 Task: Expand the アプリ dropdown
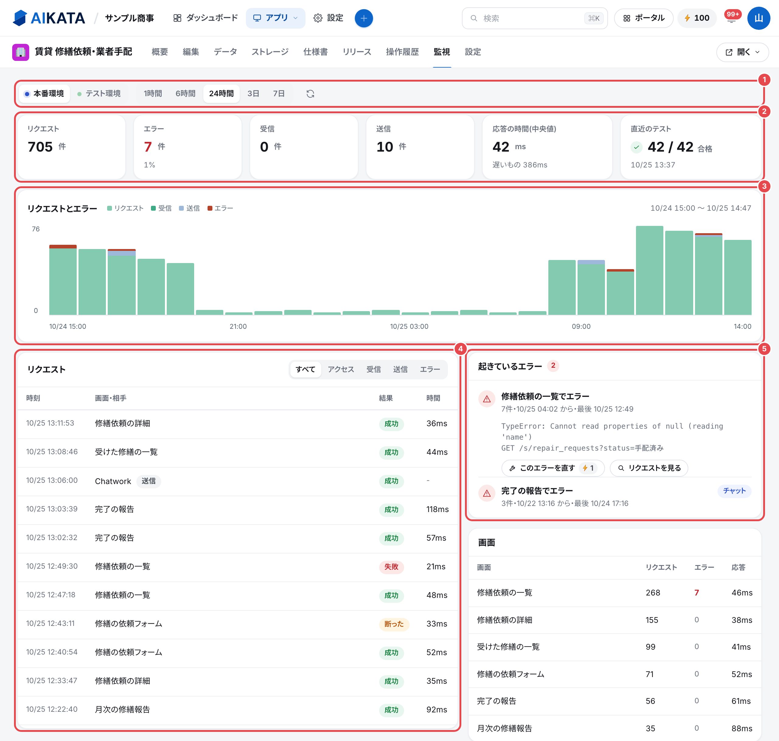coord(275,18)
